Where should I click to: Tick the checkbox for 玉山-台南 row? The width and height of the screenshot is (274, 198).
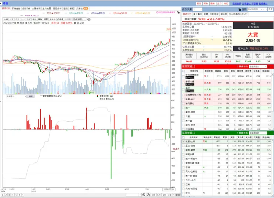pyautogui.click(x=183, y=146)
